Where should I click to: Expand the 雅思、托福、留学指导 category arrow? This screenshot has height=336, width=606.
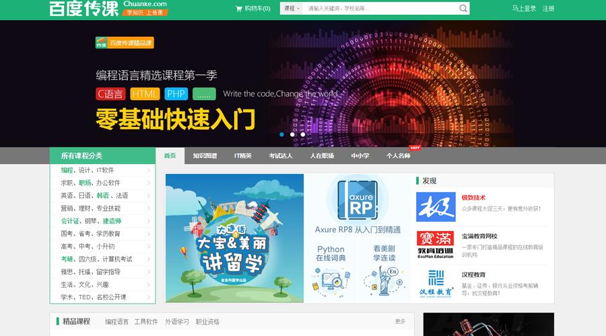[149, 272]
